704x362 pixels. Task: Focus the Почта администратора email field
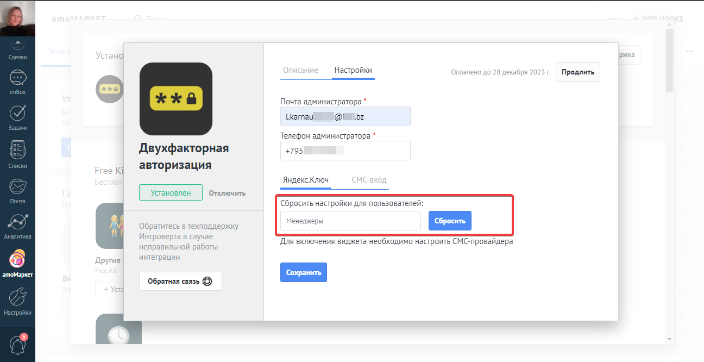345,116
